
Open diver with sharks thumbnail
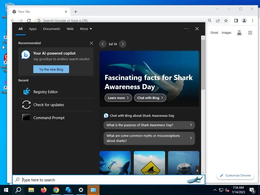point(115,163)
